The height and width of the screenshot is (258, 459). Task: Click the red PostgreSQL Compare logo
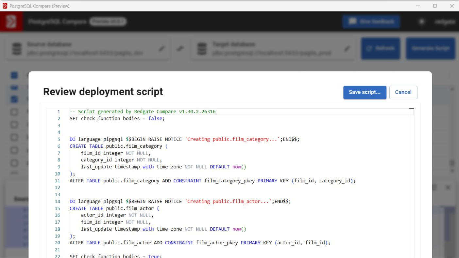pos(11,22)
